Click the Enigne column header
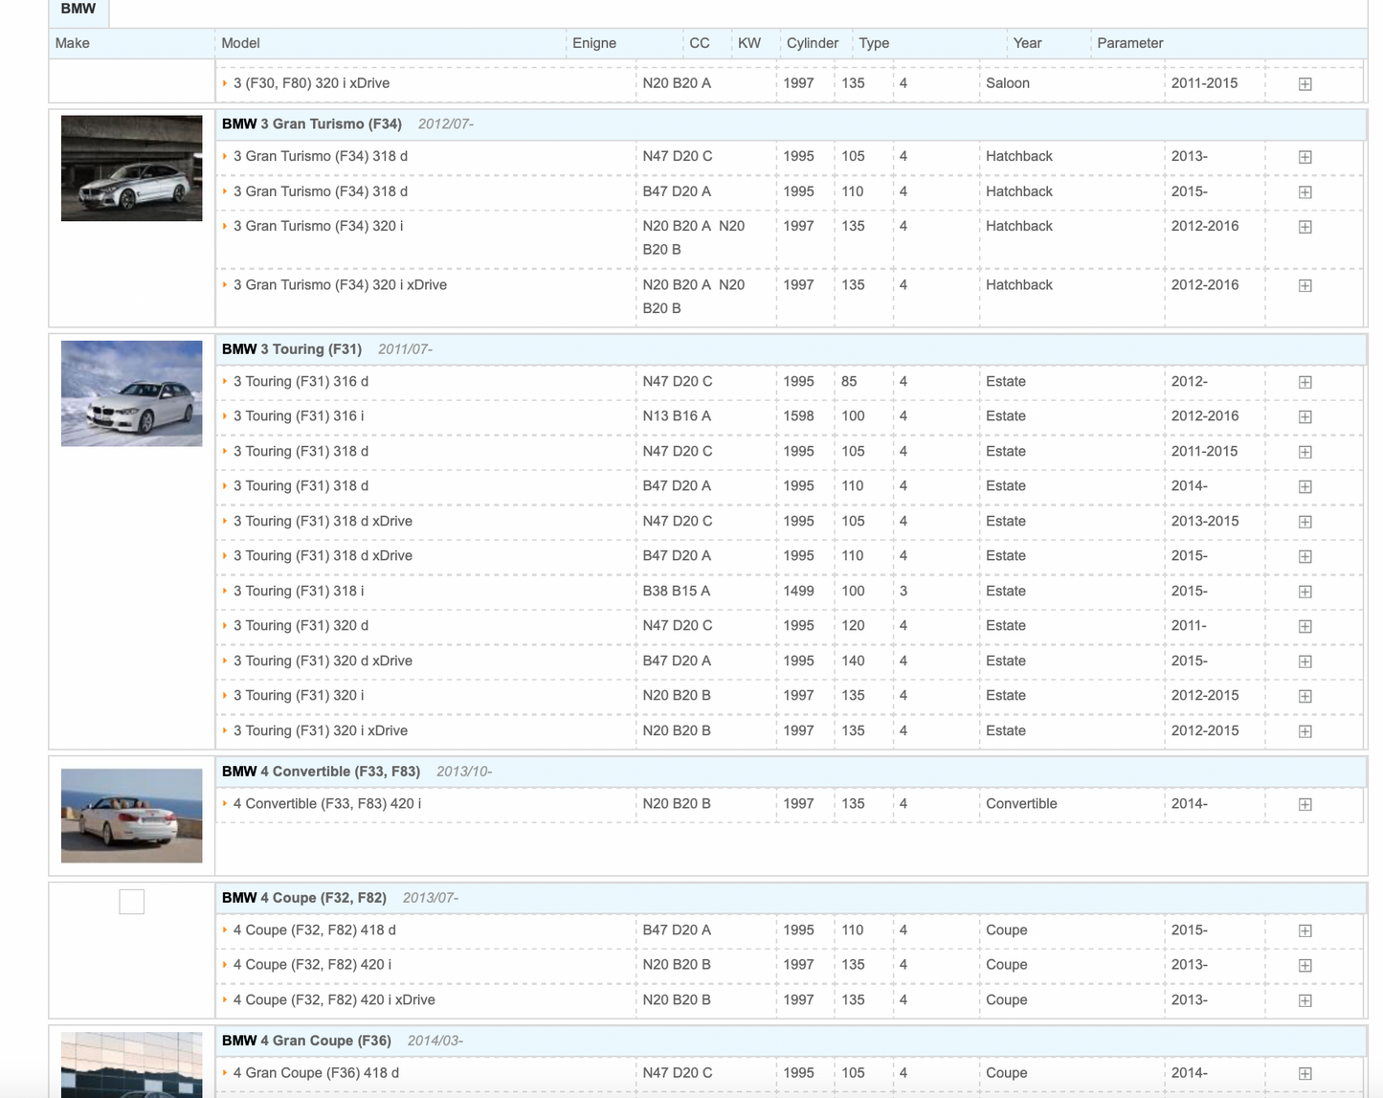 594,43
